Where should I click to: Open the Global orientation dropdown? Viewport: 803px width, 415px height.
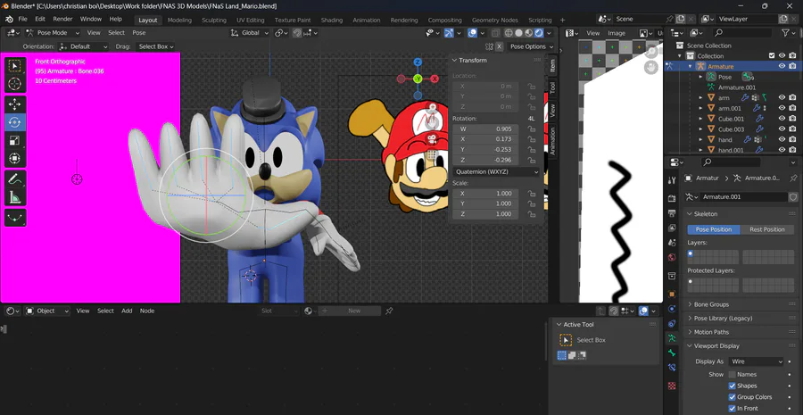click(x=250, y=33)
